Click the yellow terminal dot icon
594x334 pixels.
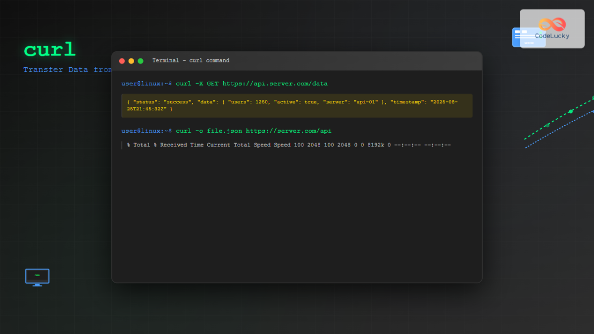(131, 60)
